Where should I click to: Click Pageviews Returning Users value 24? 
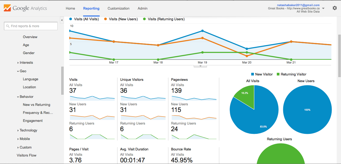click(x=174, y=129)
